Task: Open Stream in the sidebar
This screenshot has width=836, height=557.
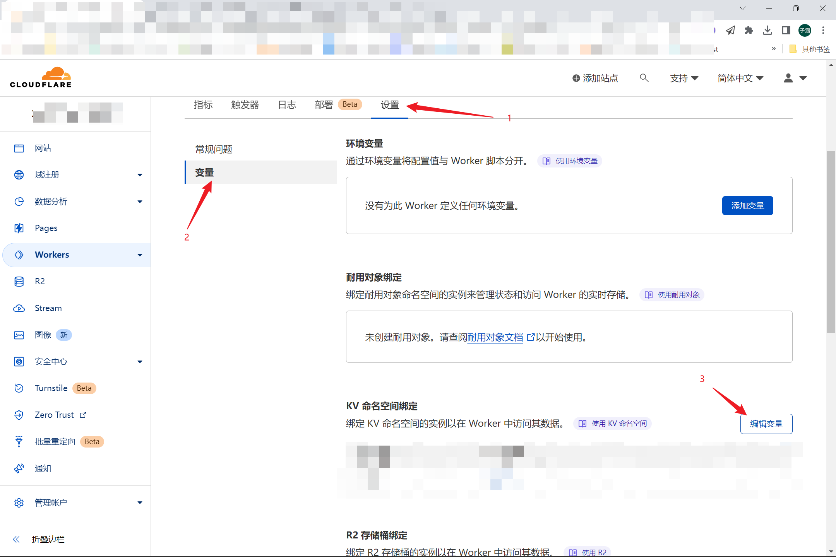Action: click(48, 308)
